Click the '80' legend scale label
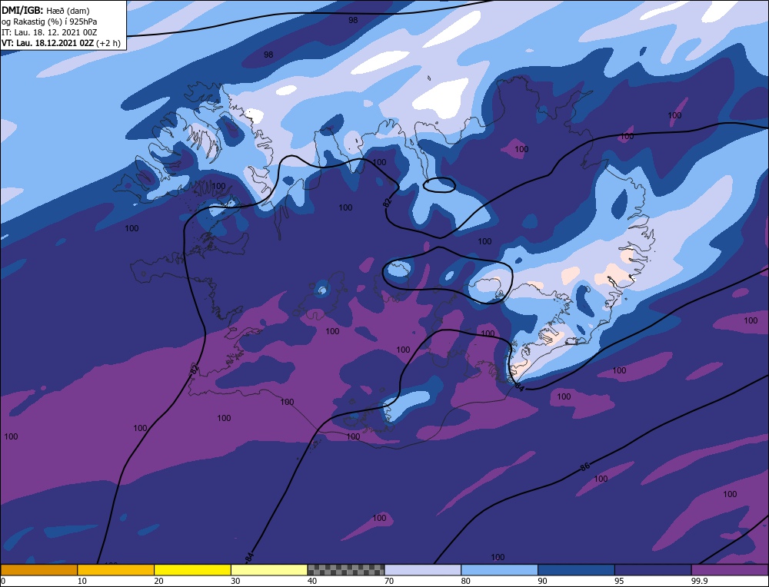The width and height of the screenshot is (769, 587). (x=465, y=581)
